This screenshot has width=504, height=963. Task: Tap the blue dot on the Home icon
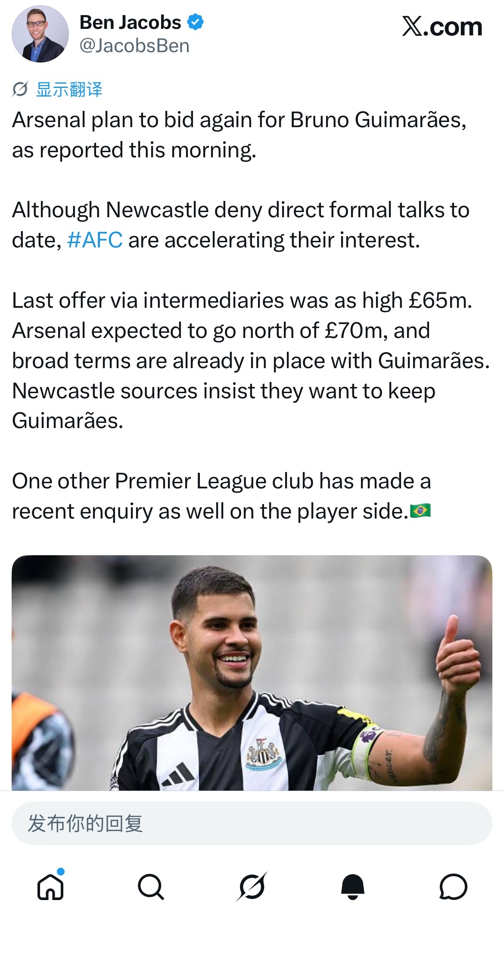point(61,871)
